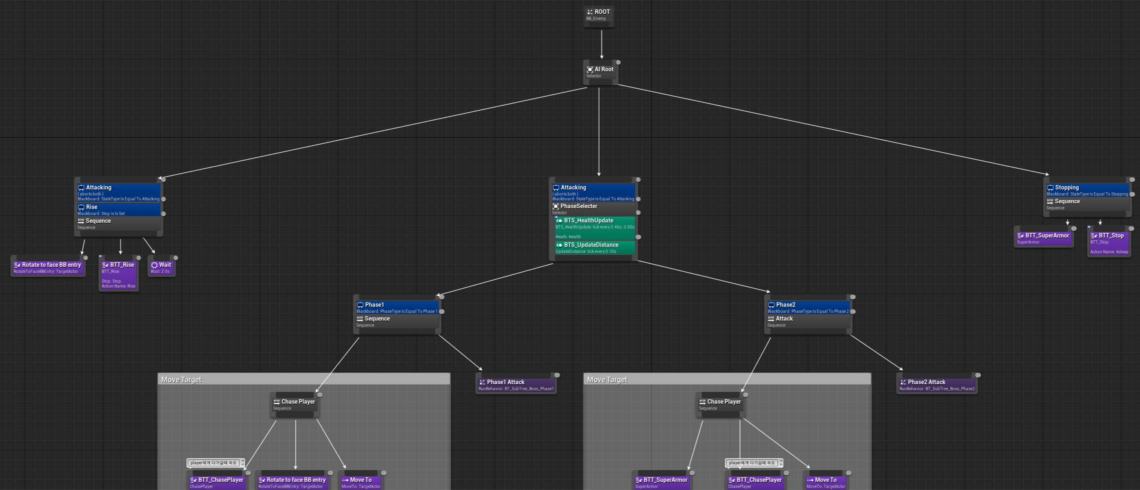Click the Stopping decorator icon

pyautogui.click(x=1050, y=188)
